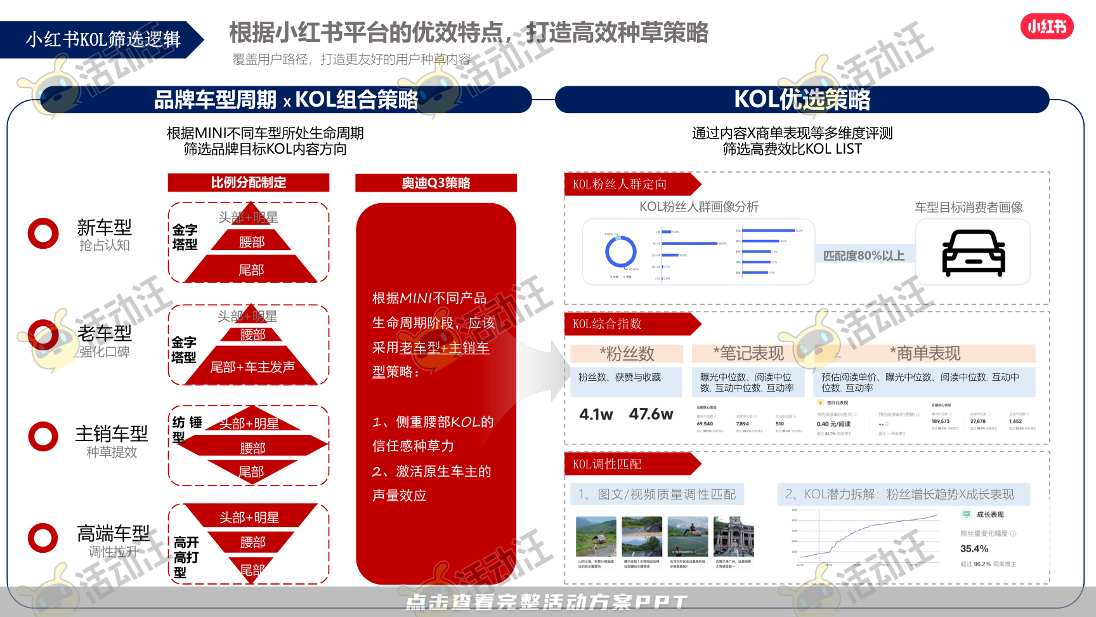The width and height of the screenshot is (1096, 617).
Task: Open the stone gothic building photo thumbnail
Action: point(734,536)
